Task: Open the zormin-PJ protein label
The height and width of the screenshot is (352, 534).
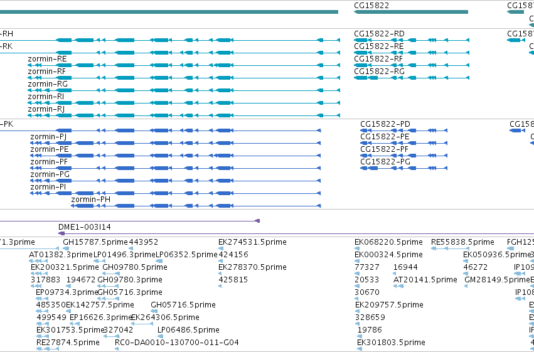Action: 48,137
